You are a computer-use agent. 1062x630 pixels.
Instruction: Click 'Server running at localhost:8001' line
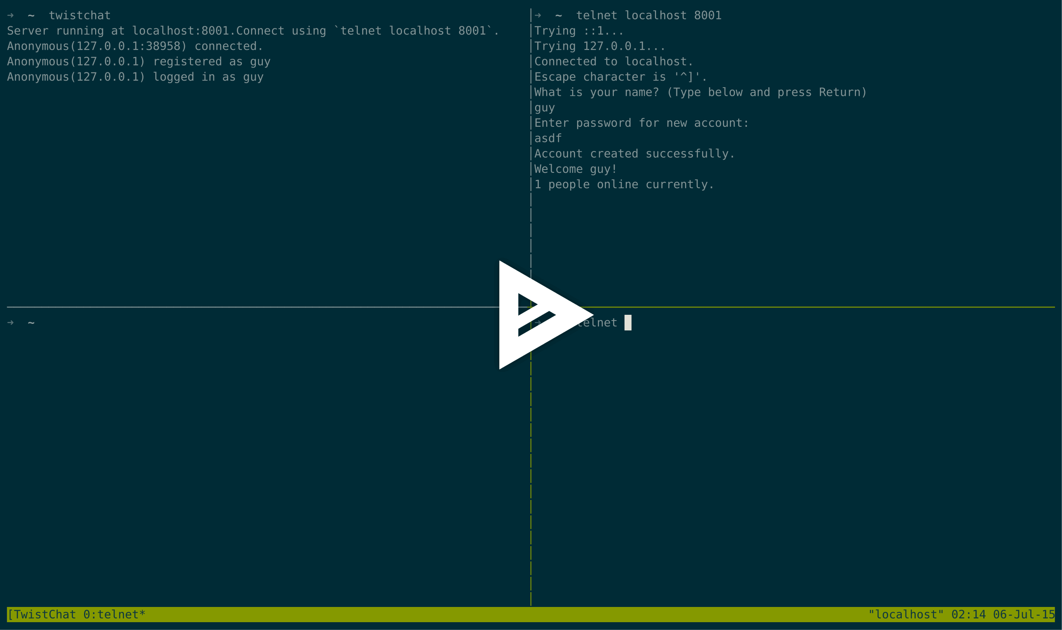[253, 31]
